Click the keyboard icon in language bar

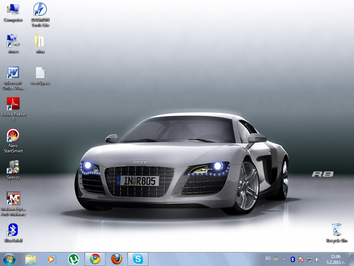(x=276, y=259)
